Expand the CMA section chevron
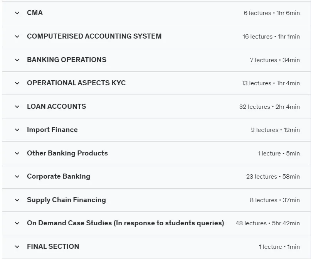311x260 pixels. pos(17,13)
